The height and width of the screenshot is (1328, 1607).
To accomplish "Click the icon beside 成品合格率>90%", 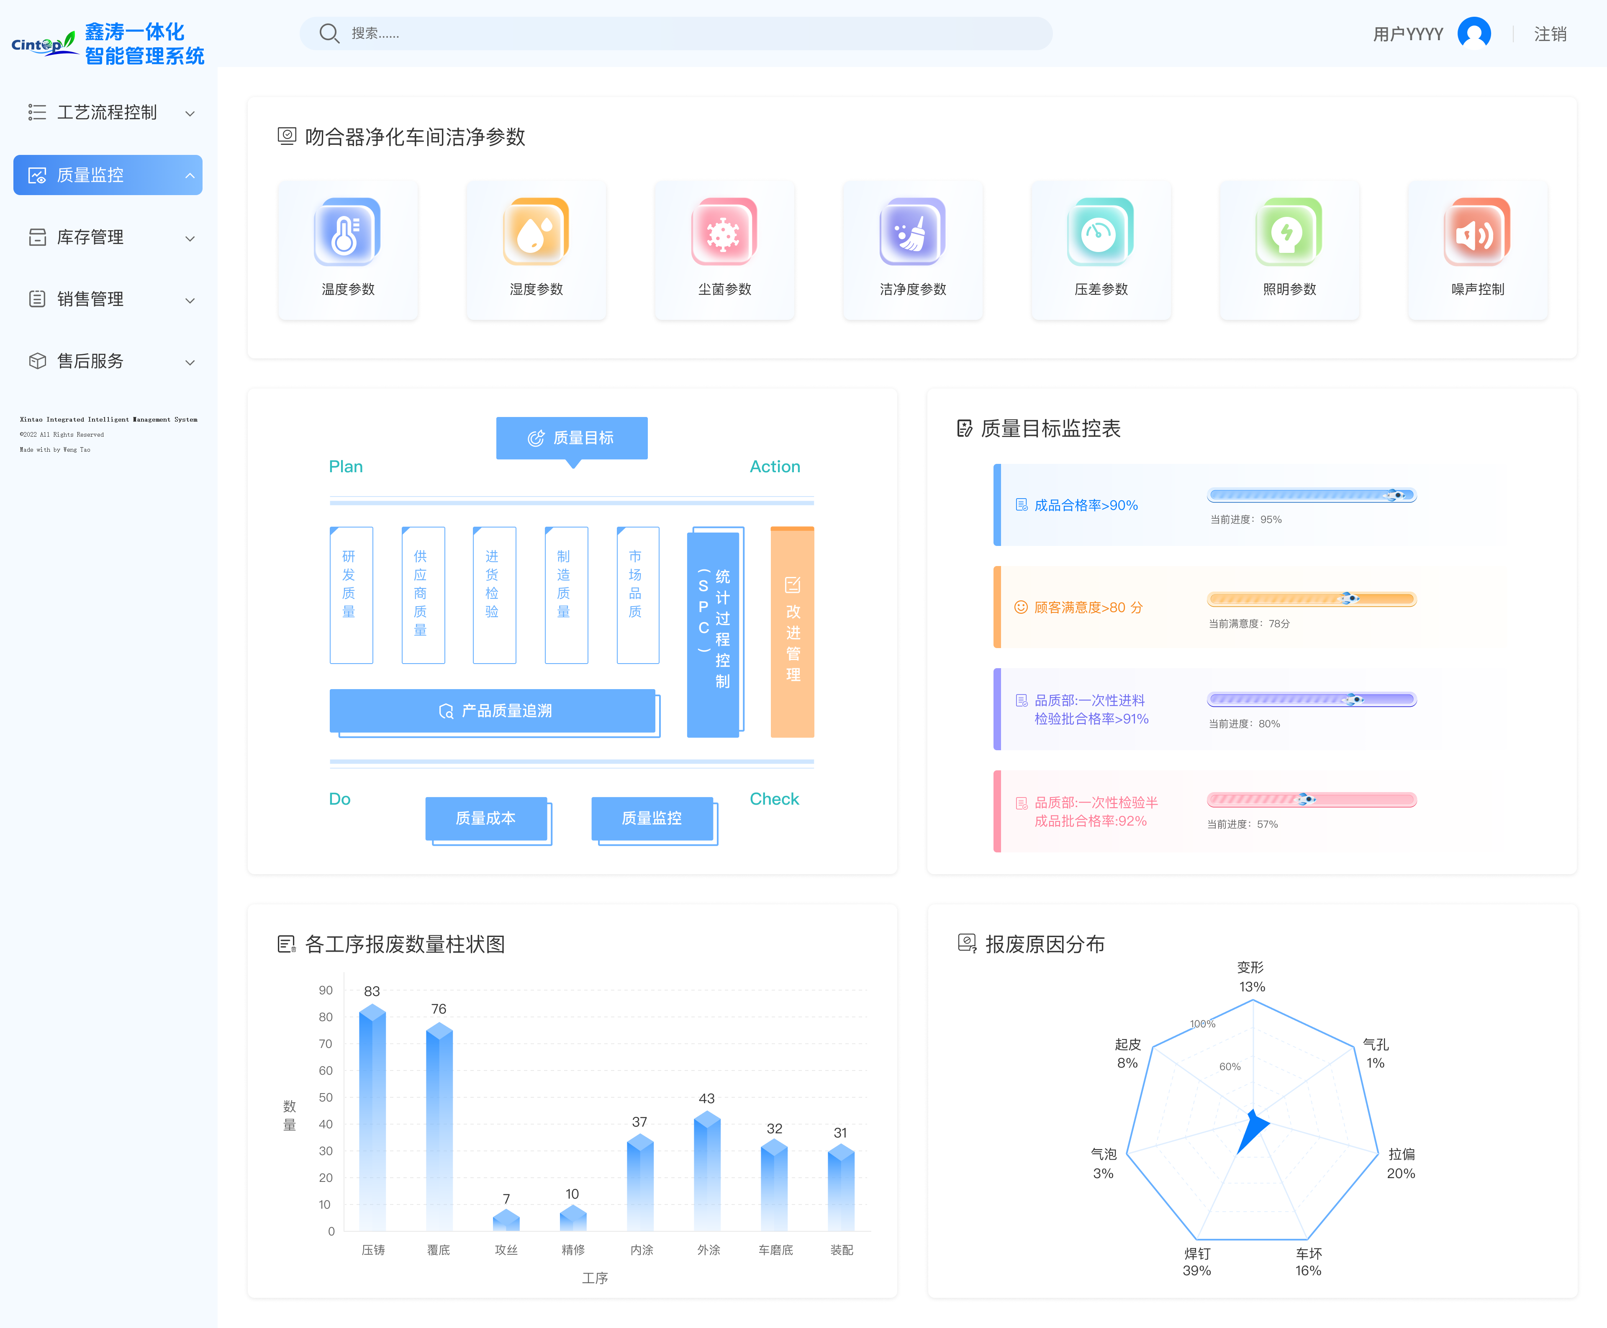I will (1022, 505).
